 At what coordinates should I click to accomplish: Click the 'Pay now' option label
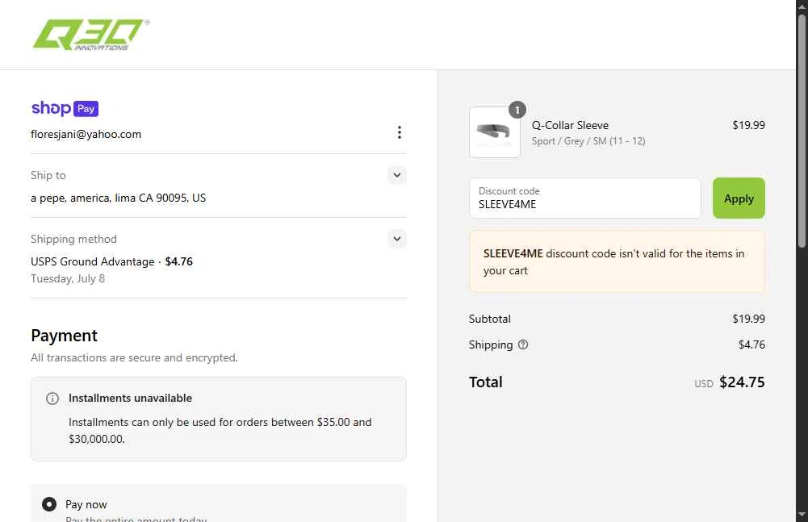(86, 504)
